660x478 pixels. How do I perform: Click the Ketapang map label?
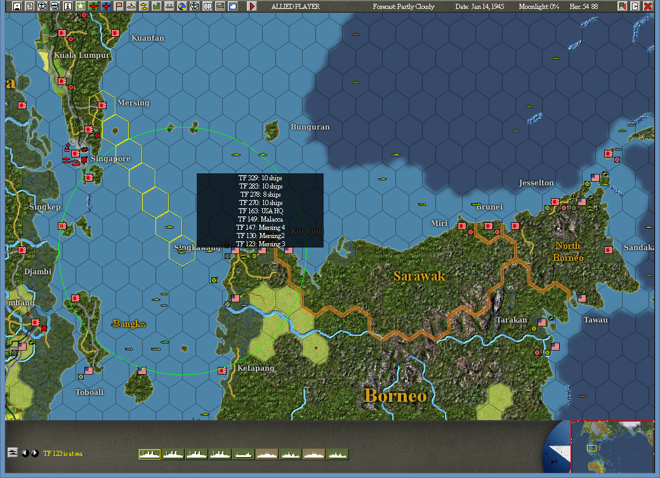pyautogui.click(x=256, y=368)
